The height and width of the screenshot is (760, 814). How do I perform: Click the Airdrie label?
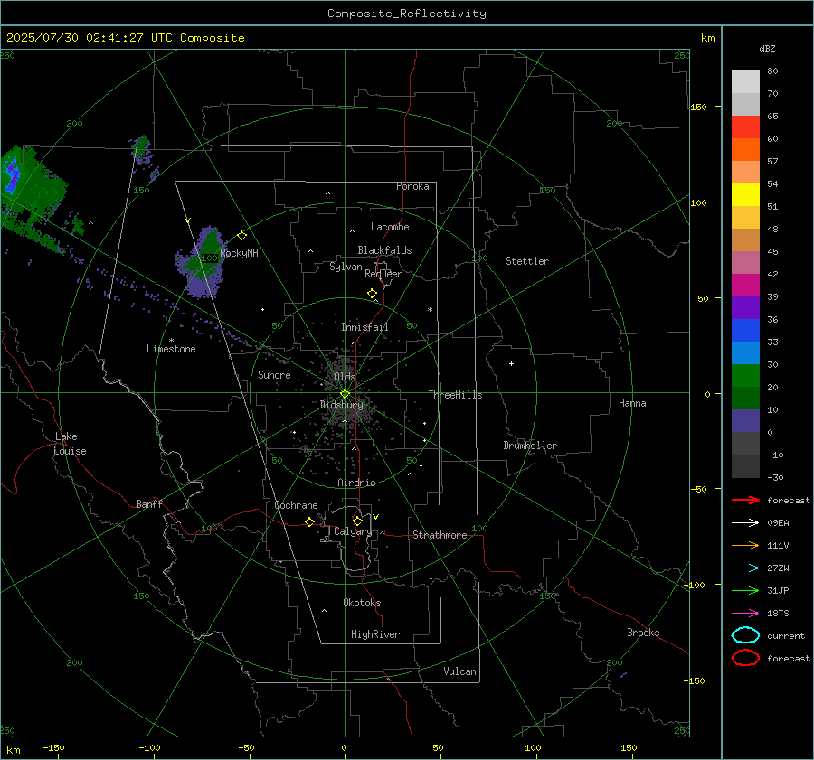click(x=356, y=483)
